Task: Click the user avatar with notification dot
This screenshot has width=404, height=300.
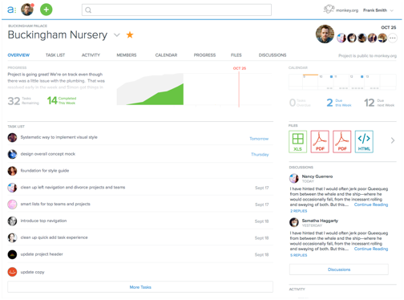Action: click(27, 10)
